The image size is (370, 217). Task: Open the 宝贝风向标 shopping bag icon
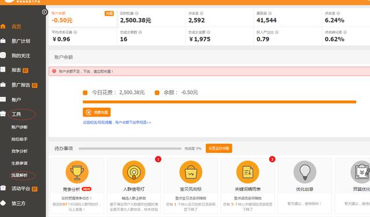[191, 172]
